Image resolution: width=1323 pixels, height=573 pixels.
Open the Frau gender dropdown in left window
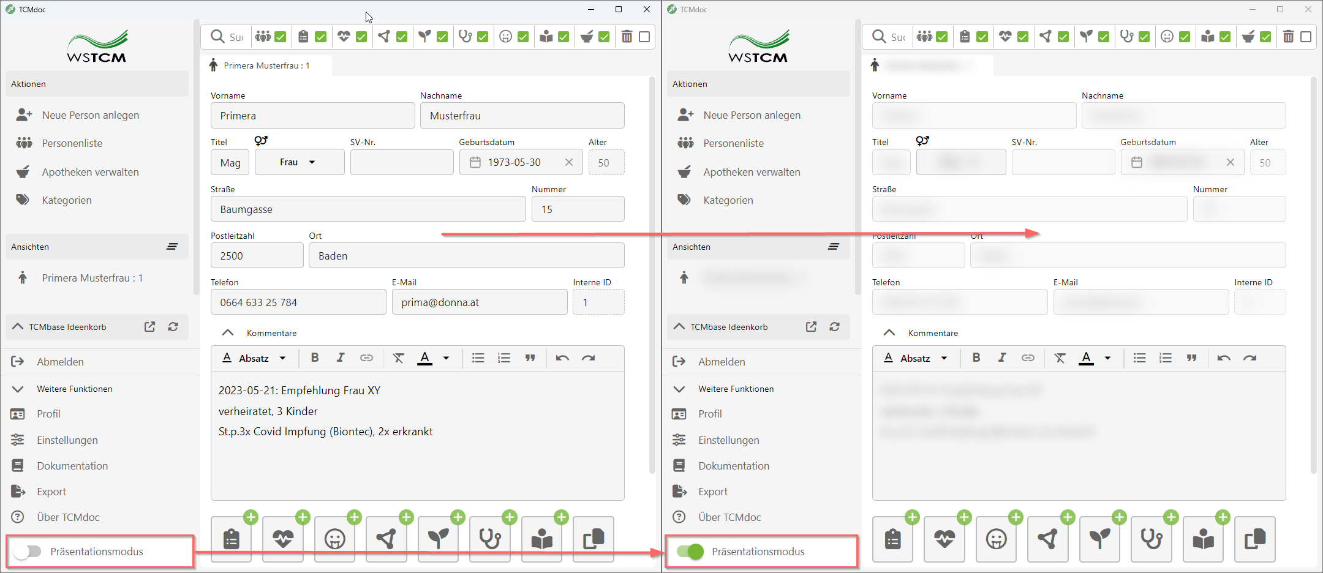tap(299, 162)
